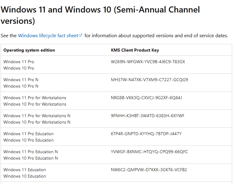Viewport: 234px width, 184px height.
Task: Click the W269N-WFGWX product key for Windows Pro
Action: (x=148, y=62)
